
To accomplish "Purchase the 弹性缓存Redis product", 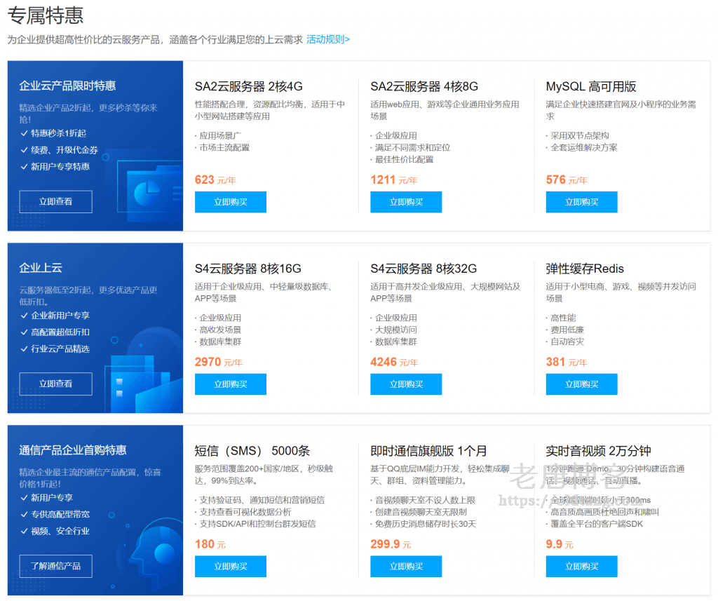I will (x=581, y=384).
